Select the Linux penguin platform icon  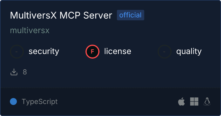207,101
